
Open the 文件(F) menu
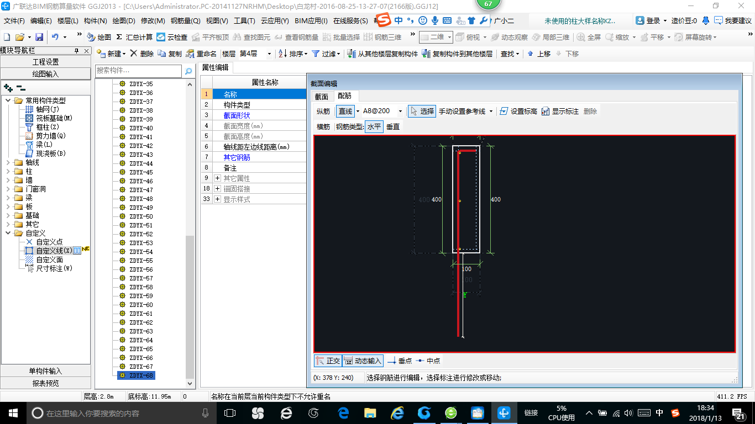click(x=14, y=20)
